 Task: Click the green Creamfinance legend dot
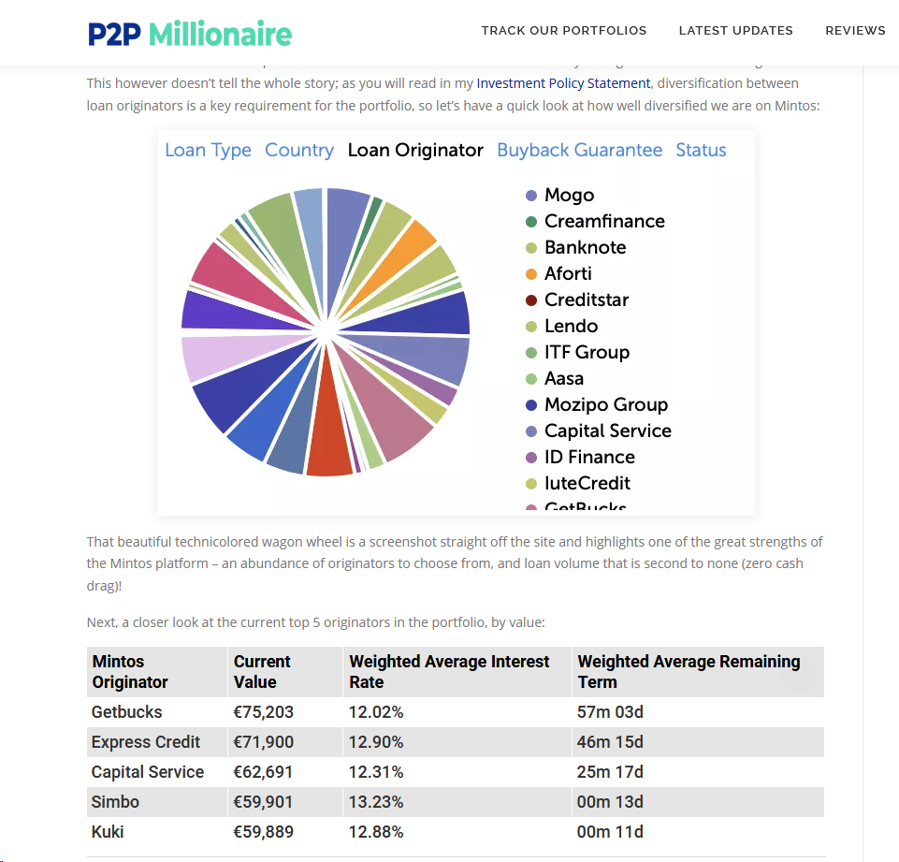[x=531, y=222]
